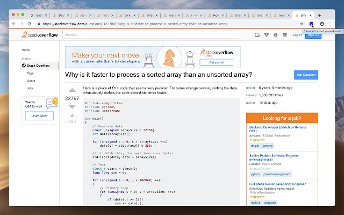Open the Backend Developer job listing

pyautogui.click(x=277, y=129)
